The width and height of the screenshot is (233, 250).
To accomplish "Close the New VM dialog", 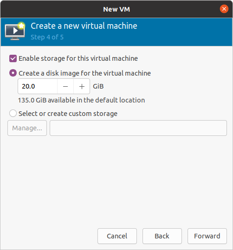I will click(224, 9).
